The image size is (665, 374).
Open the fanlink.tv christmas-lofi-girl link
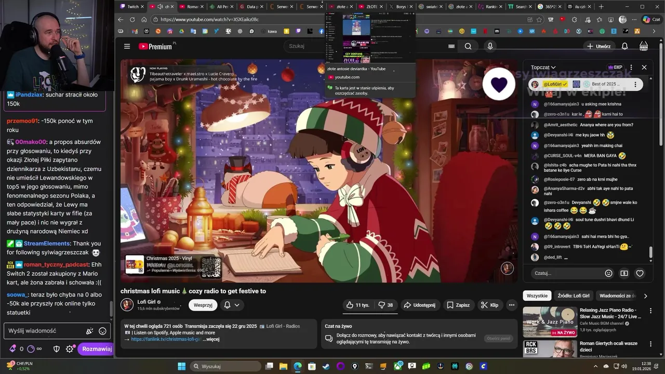(x=166, y=339)
